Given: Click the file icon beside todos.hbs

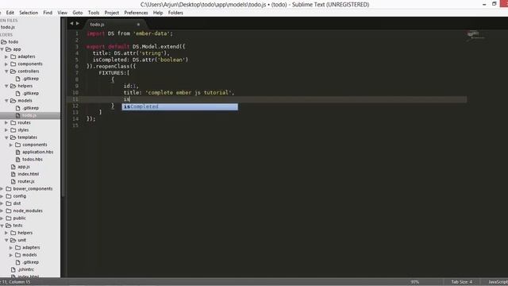Looking at the screenshot, I should pyautogui.click(x=17, y=159).
